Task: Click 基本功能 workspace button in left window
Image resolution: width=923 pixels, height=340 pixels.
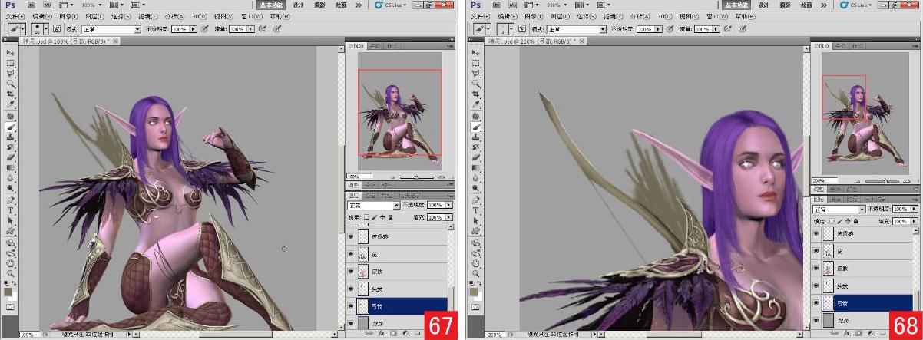Action: pos(272,5)
